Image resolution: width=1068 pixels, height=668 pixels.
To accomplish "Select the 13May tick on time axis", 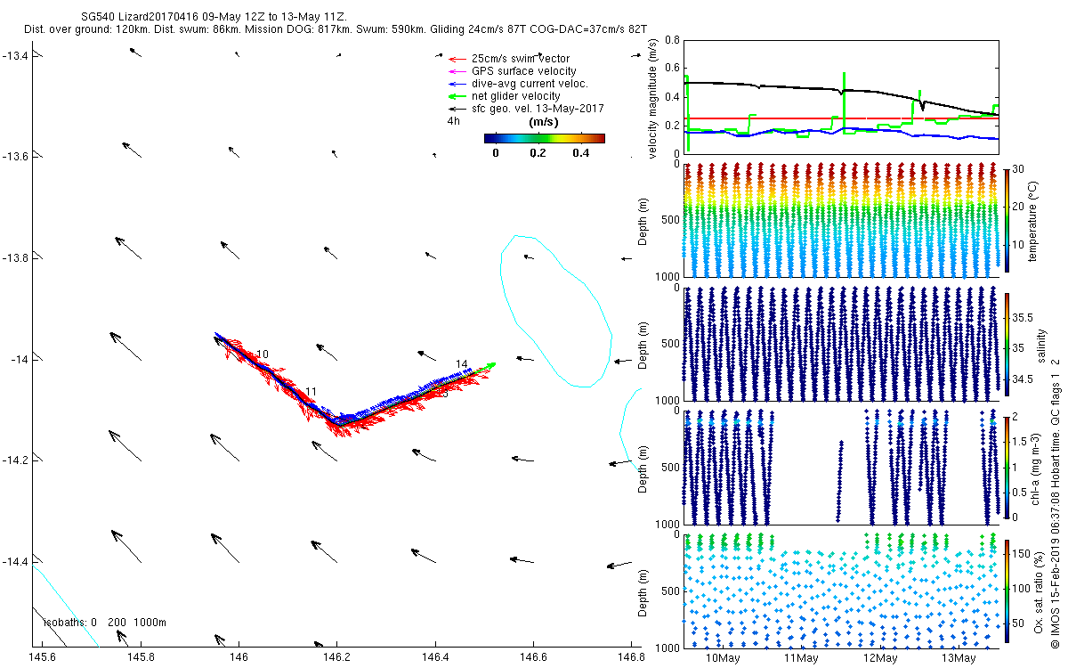I will 959,658.
